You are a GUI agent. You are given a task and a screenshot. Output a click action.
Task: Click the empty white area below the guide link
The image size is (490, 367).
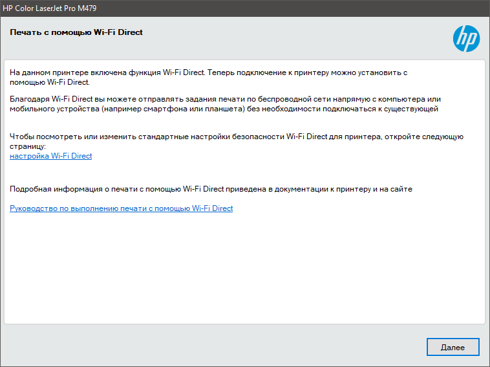click(x=244, y=272)
